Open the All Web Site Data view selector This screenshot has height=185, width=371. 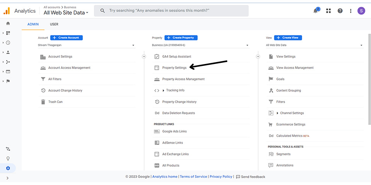point(66,13)
